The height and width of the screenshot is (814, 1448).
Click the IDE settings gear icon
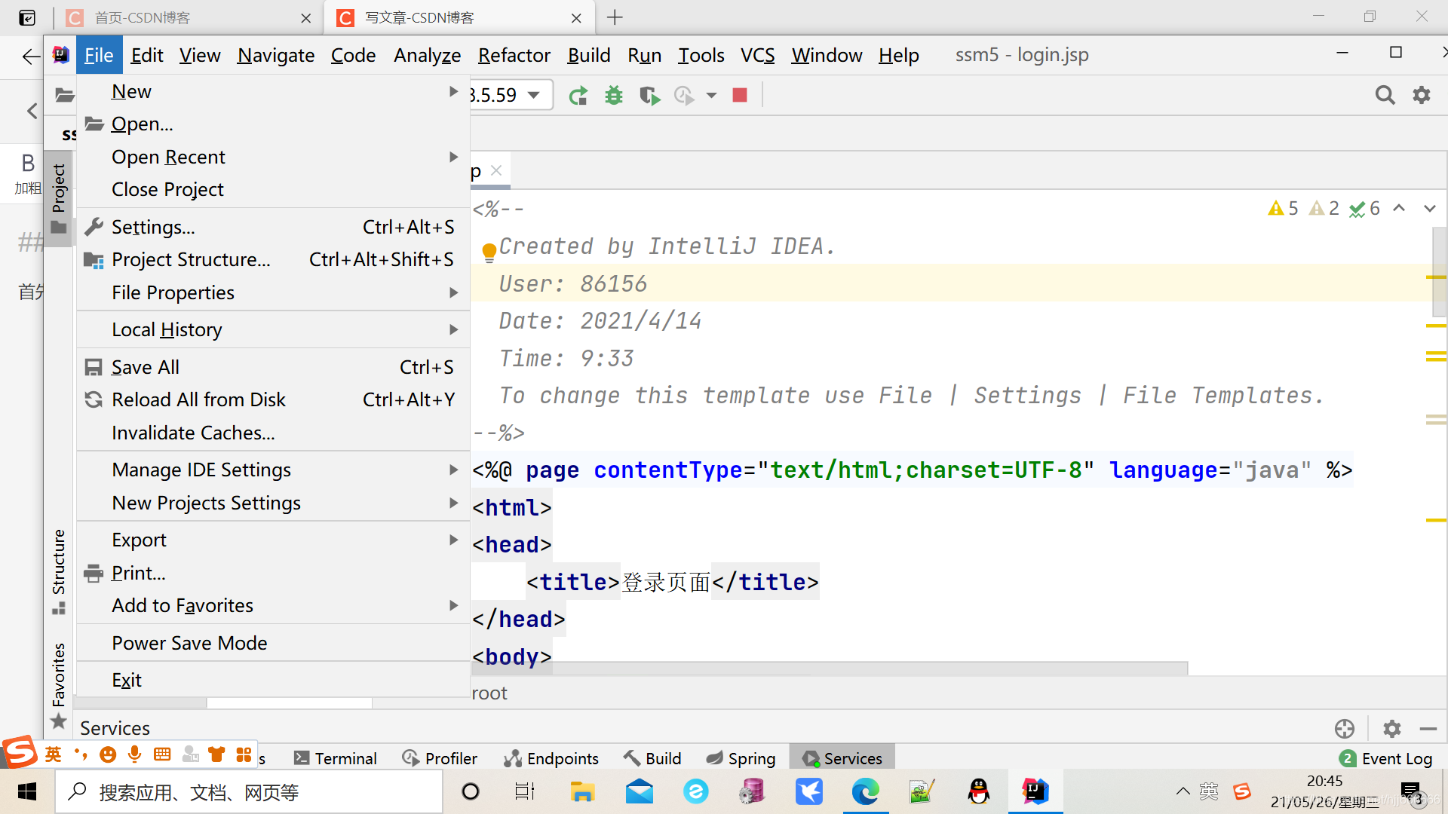[1422, 95]
